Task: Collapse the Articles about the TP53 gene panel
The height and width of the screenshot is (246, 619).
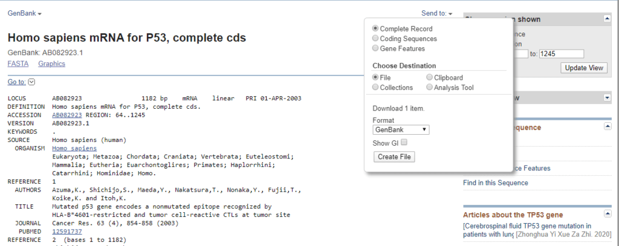Action: pos(606,215)
